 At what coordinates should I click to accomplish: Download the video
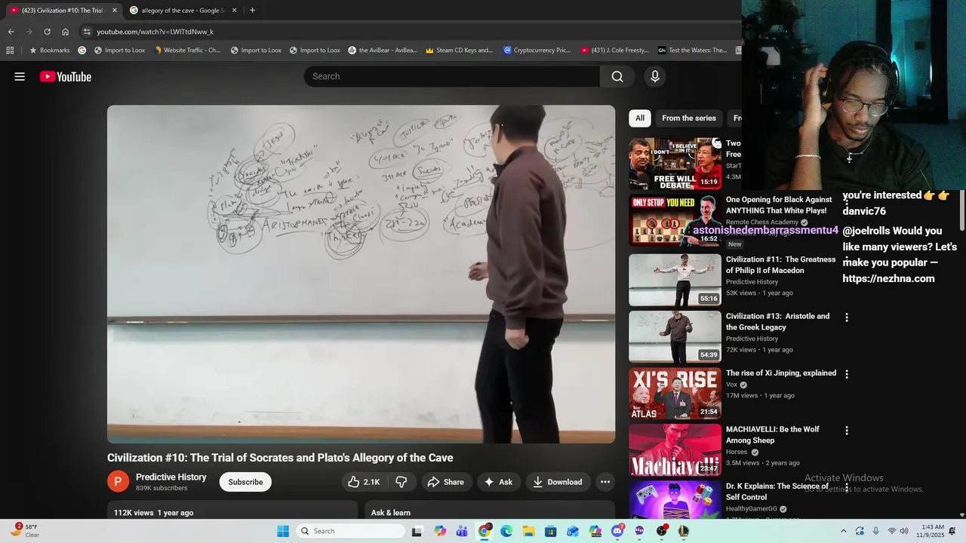(x=558, y=482)
